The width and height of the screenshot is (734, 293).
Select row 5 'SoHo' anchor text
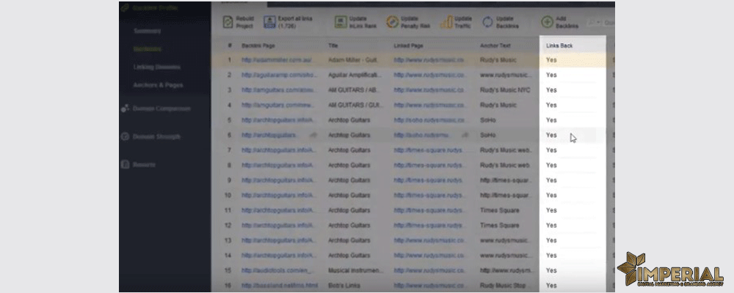(487, 120)
